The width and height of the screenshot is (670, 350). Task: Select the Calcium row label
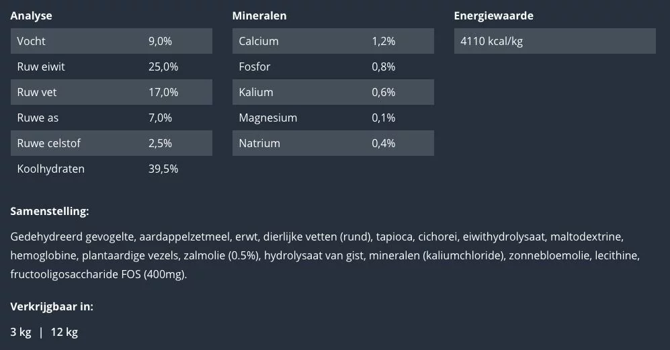tap(258, 41)
